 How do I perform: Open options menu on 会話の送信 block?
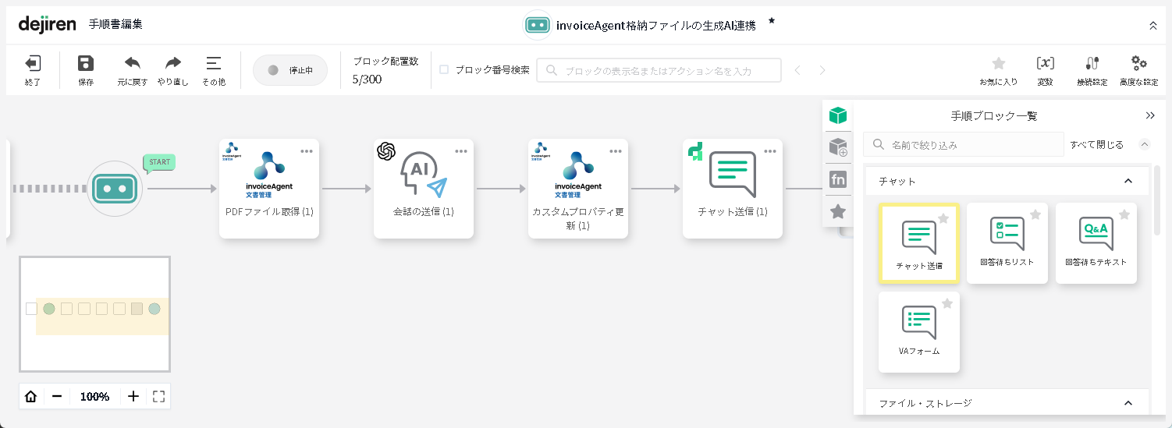pos(461,151)
